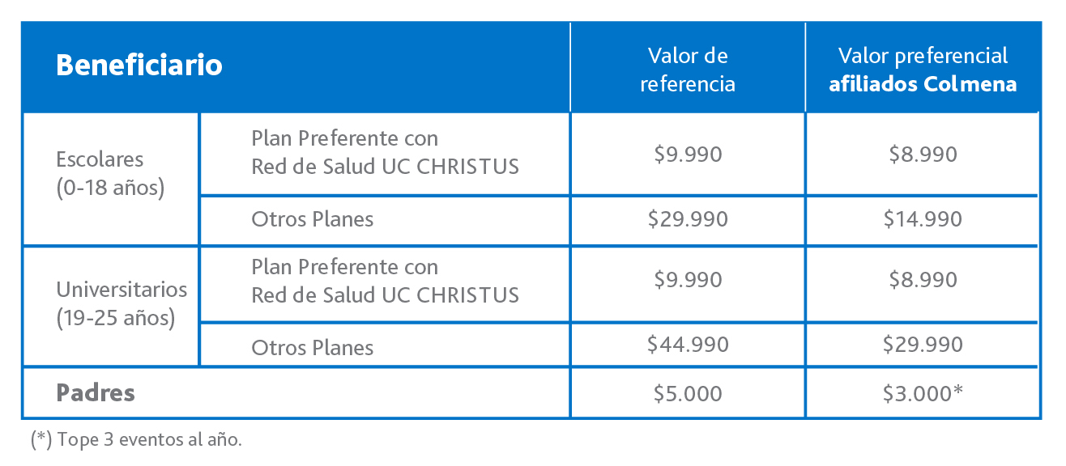Click the Escolares Plan Preferente UC CHRISTUS label
This screenshot has width=1066, height=466.
click(x=385, y=153)
